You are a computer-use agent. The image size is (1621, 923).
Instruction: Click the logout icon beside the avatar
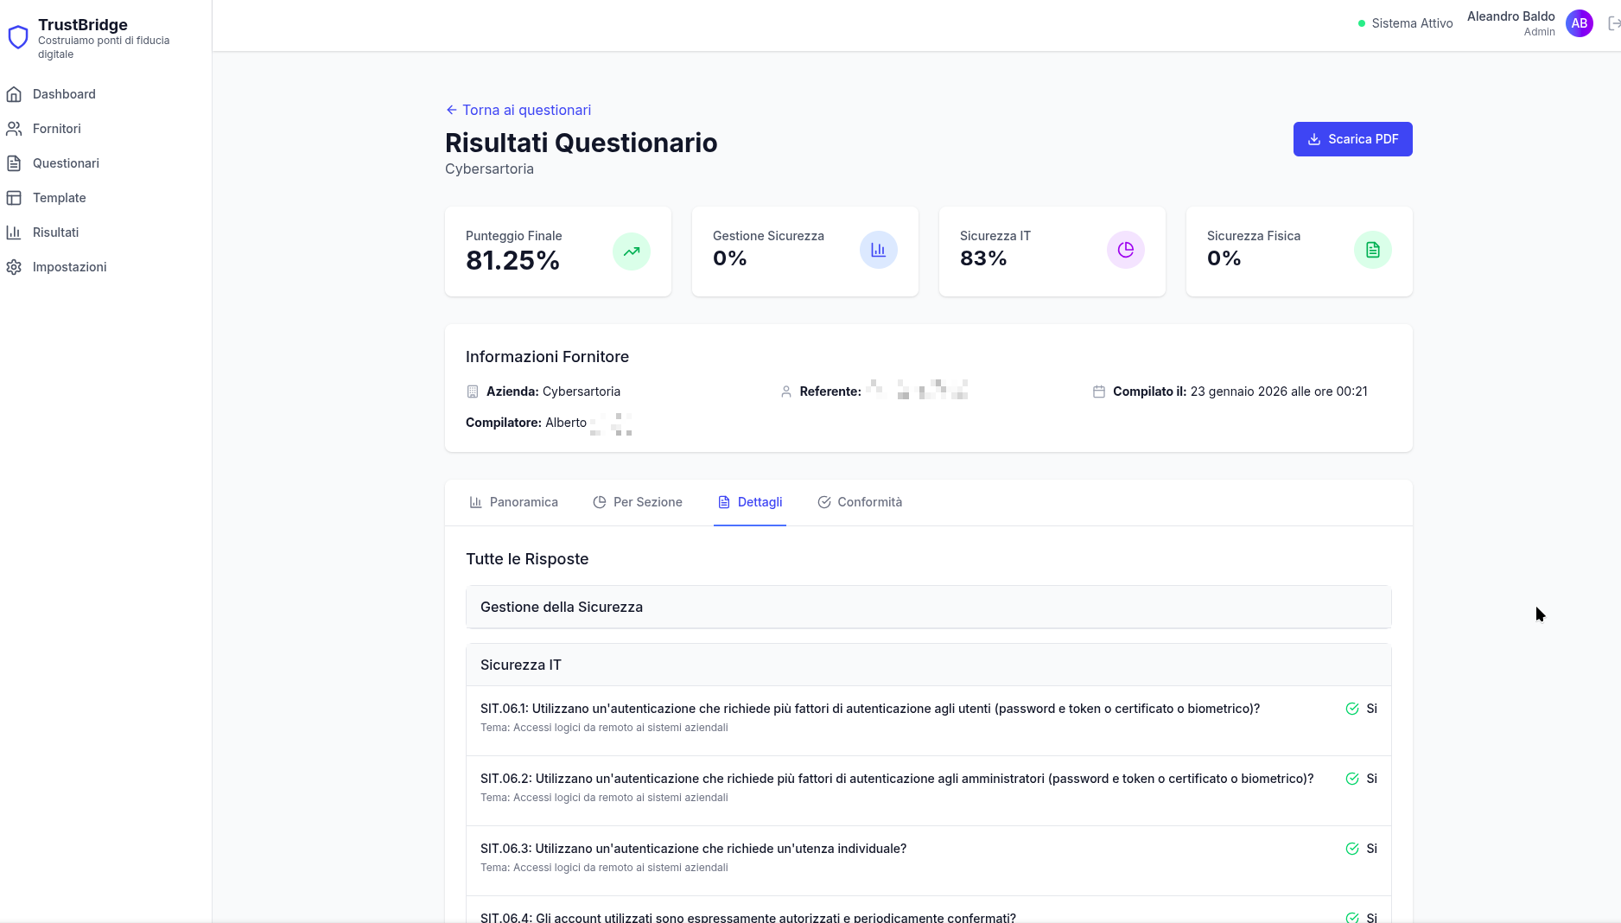click(1612, 23)
